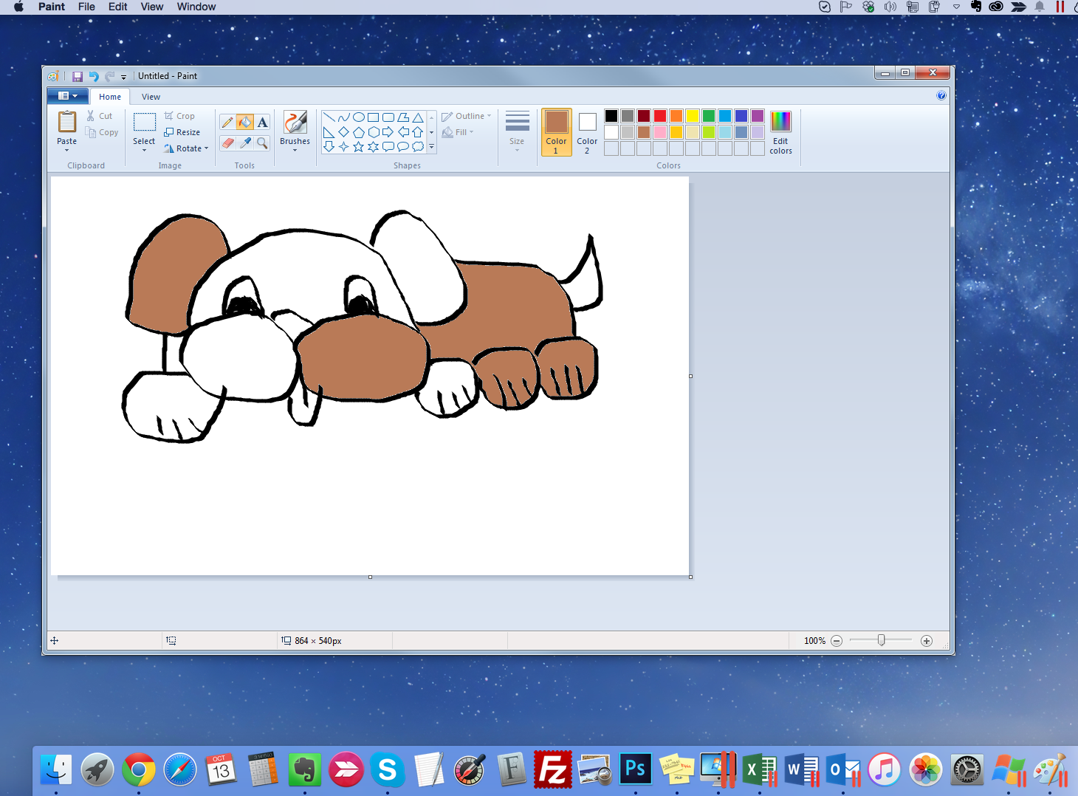Select the Fill with color bucket tool
This screenshot has width=1078, height=796.
click(x=245, y=121)
